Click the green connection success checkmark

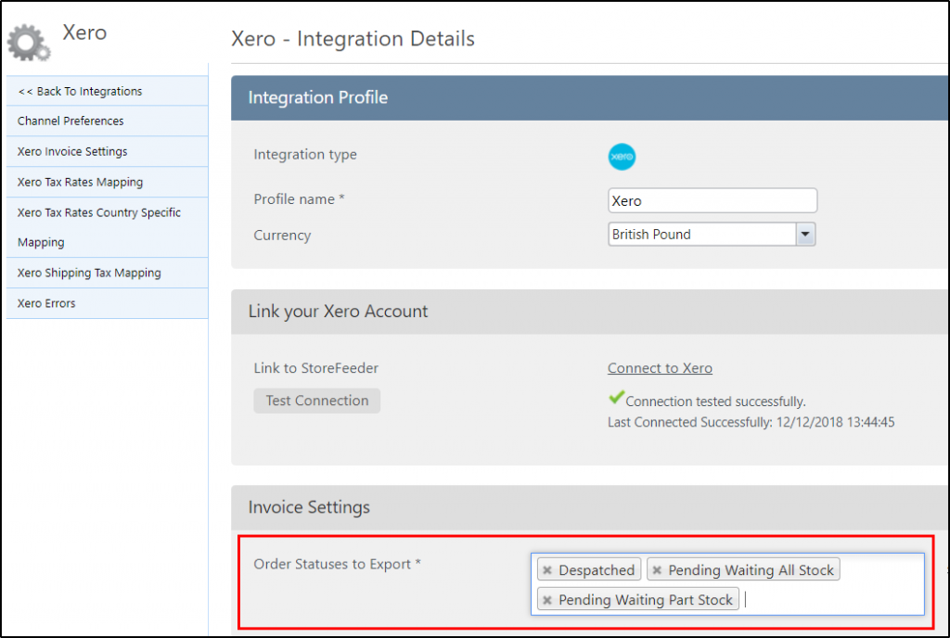pos(616,398)
